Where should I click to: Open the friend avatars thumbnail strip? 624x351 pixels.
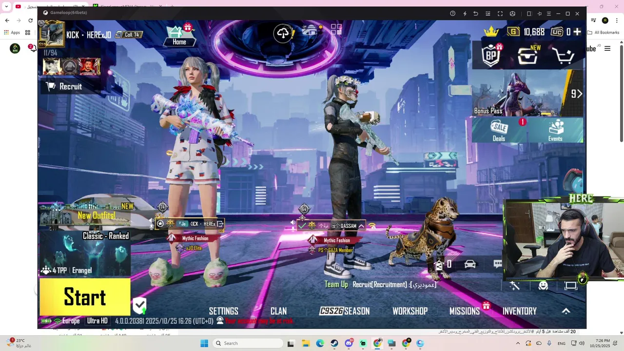72,66
